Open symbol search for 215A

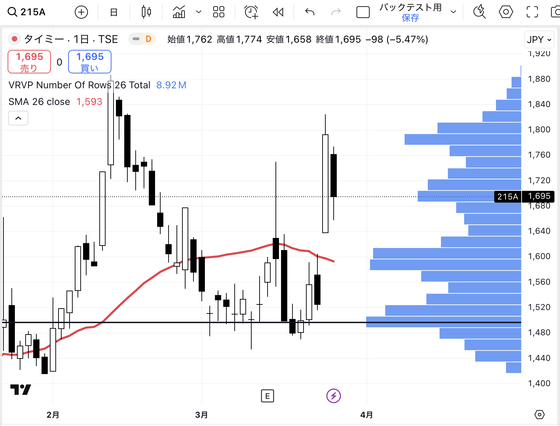27,12
